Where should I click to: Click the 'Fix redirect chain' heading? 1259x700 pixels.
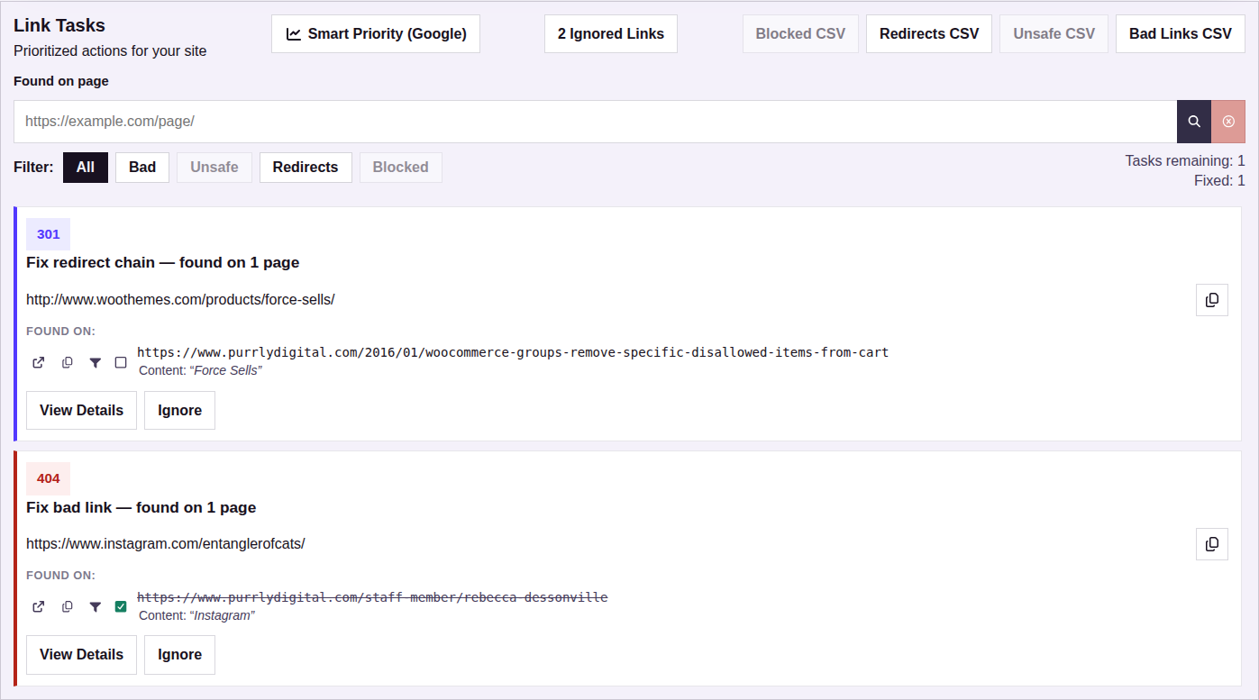(162, 263)
